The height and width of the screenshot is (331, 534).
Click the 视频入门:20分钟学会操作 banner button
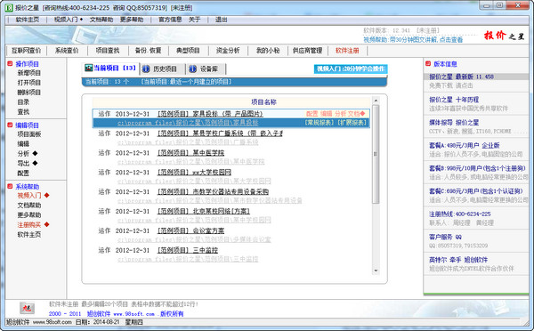coord(351,69)
